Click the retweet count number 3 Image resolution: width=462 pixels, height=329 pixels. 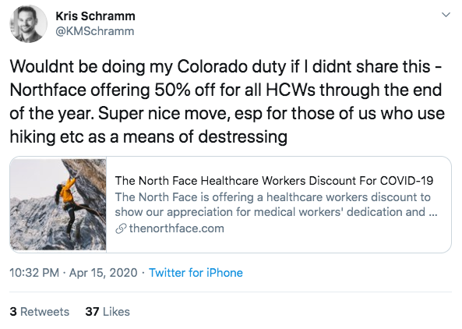pos(13,312)
